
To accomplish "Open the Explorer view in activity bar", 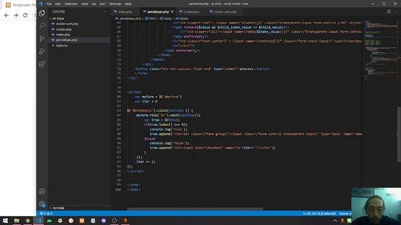I will (x=42, y=13).
